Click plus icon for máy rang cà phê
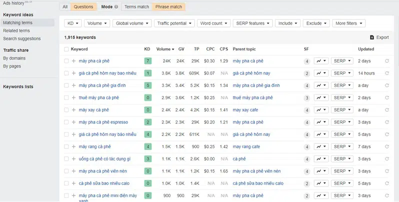The image size is (399, 202). (x=74, y=146)
